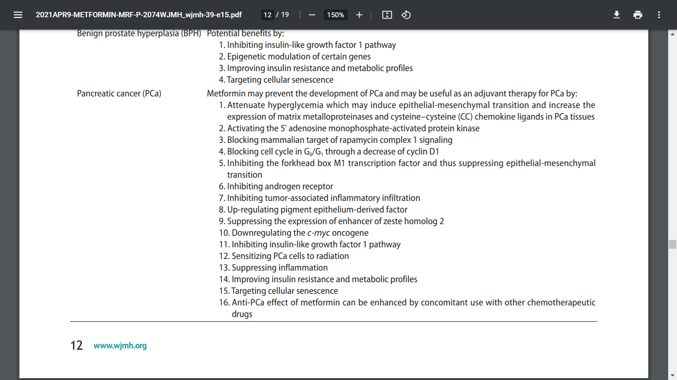Click 'Activating the 5' adenosine monophosphate' line
Image resolution: width=677 pixels, height=380 pixels.
click(x=349, y=128)
